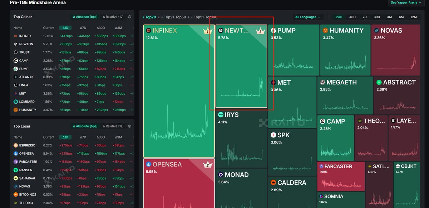The image size is (429, 208).
Task: Sort Top Loser by the Δ3M column
Action: coord(118,137)
